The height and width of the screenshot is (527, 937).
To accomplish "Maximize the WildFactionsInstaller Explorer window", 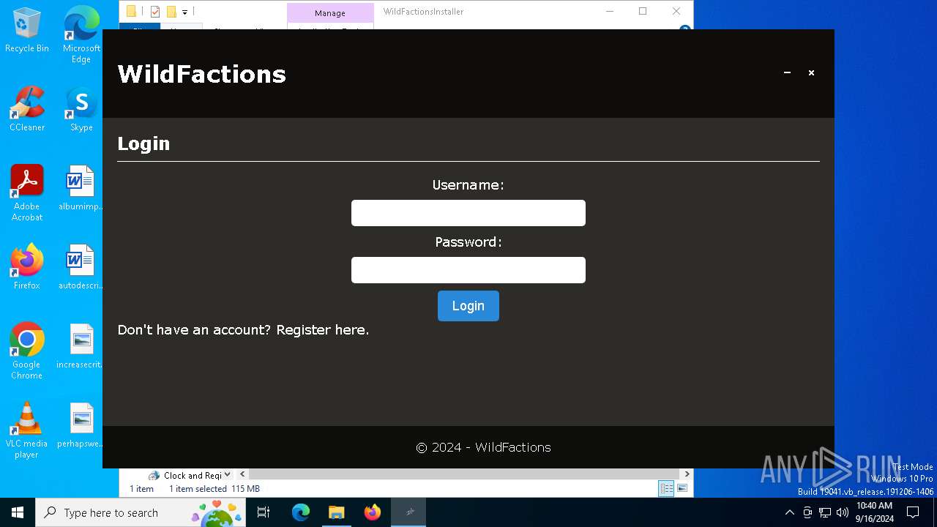I will (x=643, y=11).
